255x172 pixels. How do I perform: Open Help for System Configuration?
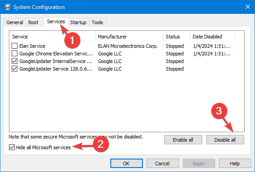click(235, 163)
